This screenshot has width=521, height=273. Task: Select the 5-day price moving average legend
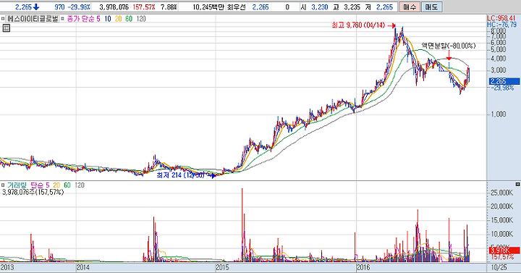tap(98, 20)
